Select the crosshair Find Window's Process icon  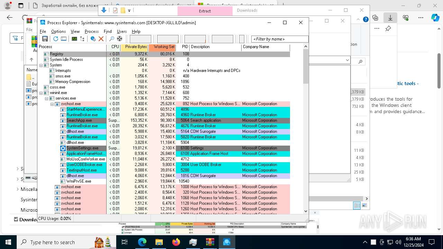point(120,39)
